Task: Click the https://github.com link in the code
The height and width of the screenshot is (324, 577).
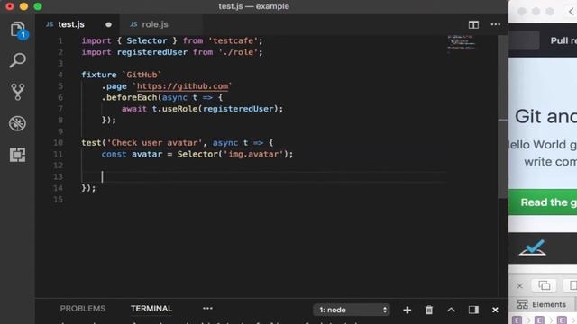Action: (x=182, y=86)
